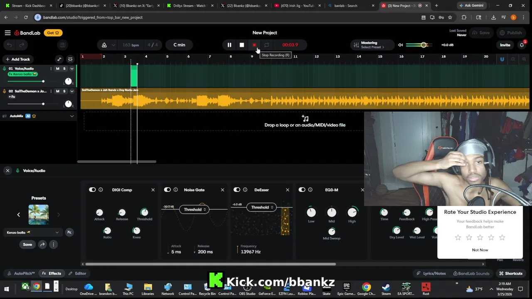This screenshot has height=299, width=532.
Task: Open SaiTheDemon track options menu
Action: (51, 91)
